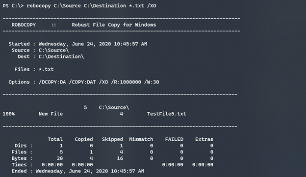Click the 100% progress indicator
This screenshot has height=177, width=306.
(9, 114)
